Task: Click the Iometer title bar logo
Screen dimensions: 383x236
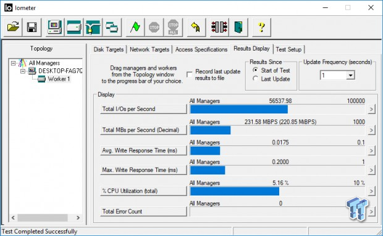Action: 8,8
